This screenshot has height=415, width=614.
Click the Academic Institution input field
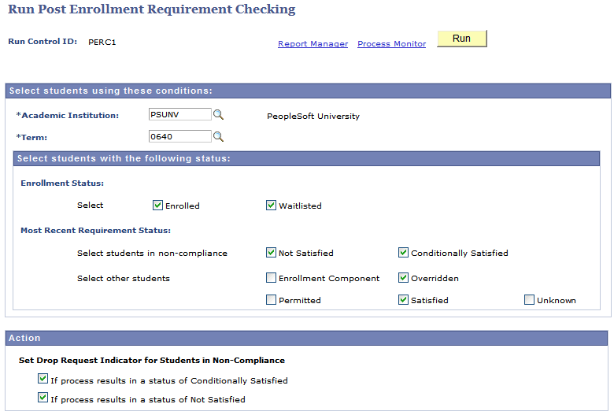point(179,114)
